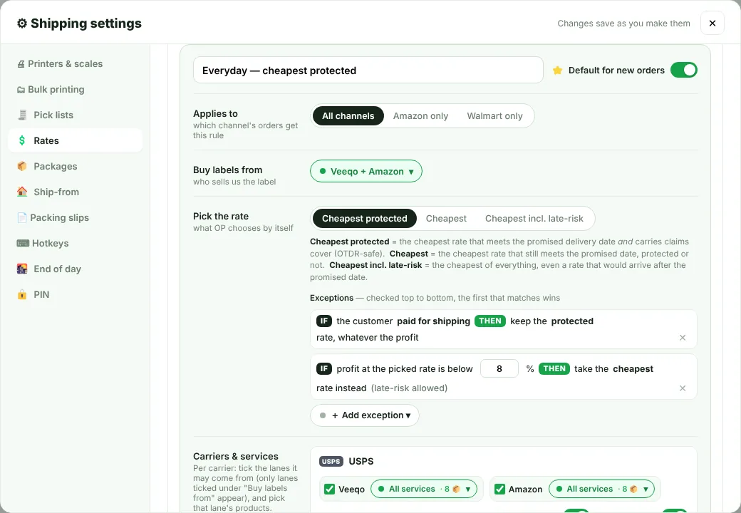Choose the Cheapest rate option
The height and width of the screenshot is (513, 741).
pyautogui.click(x=446, y=218)
